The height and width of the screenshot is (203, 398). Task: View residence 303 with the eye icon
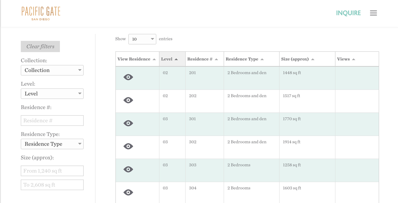[x=128, y=169]
